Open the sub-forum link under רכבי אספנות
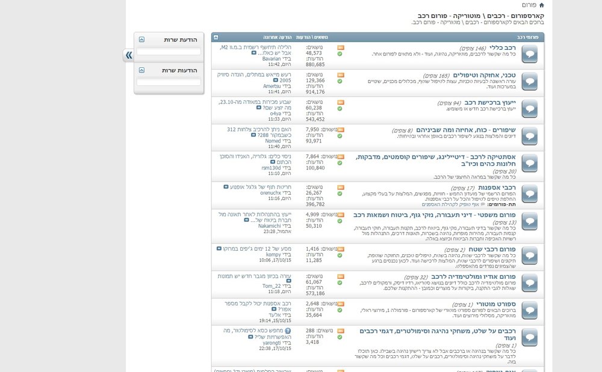 tap(450, 204)
